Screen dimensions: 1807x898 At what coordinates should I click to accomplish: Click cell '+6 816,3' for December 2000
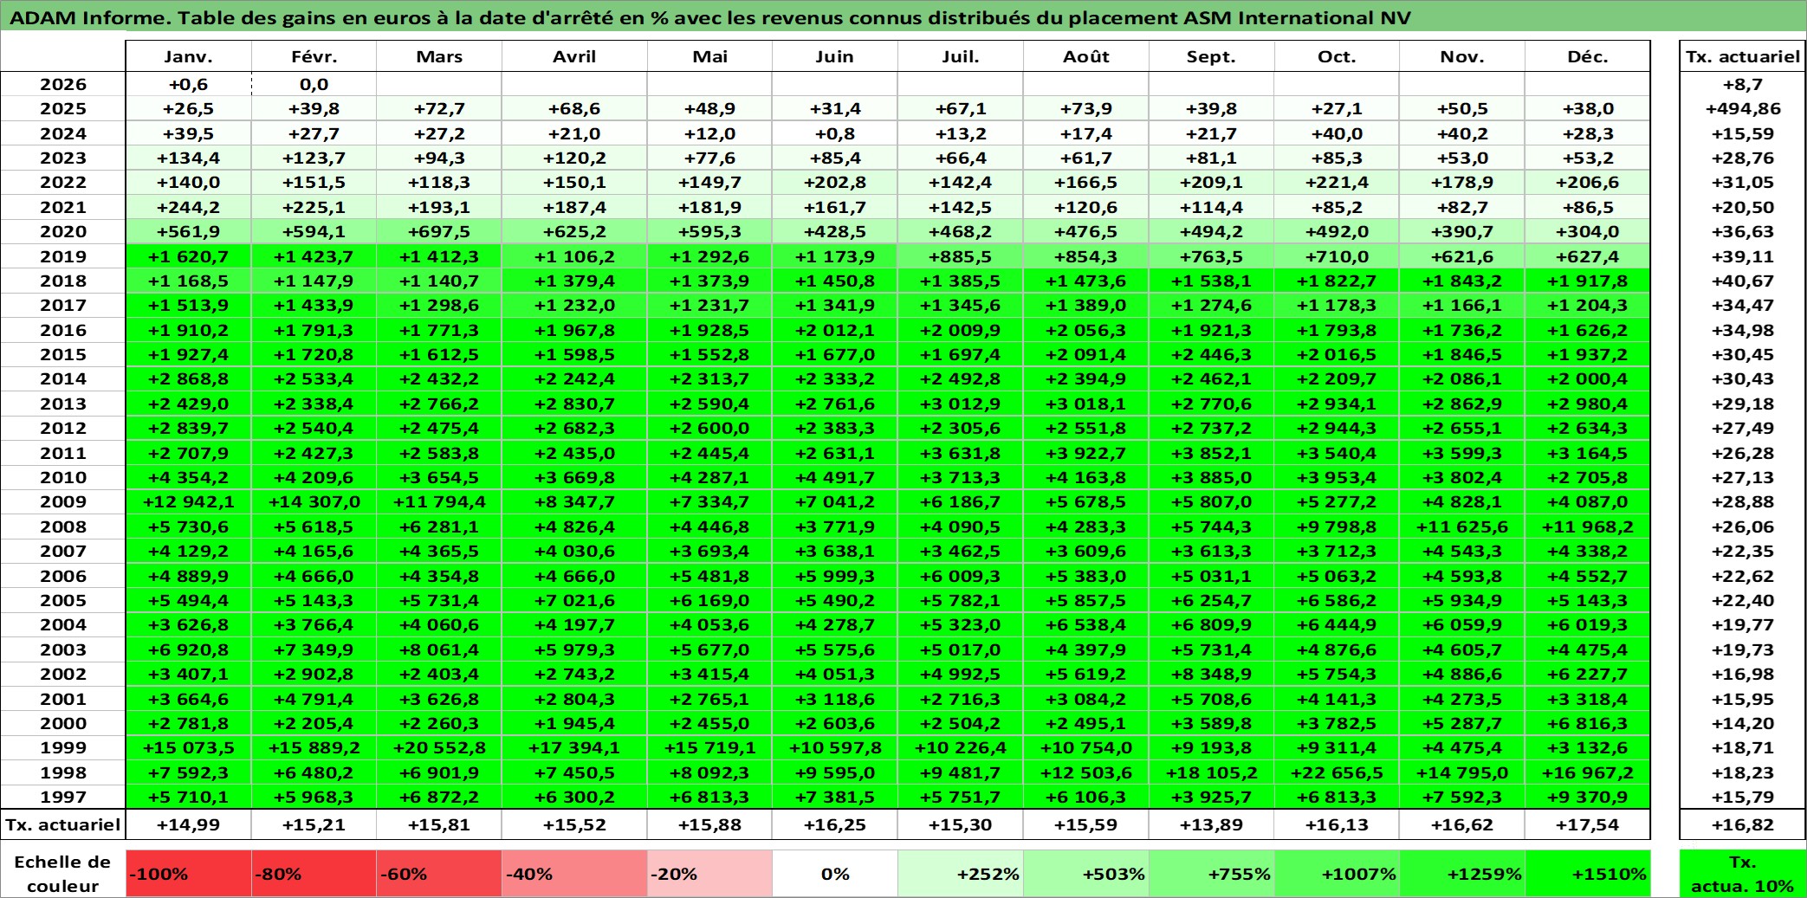[1588, 723]
